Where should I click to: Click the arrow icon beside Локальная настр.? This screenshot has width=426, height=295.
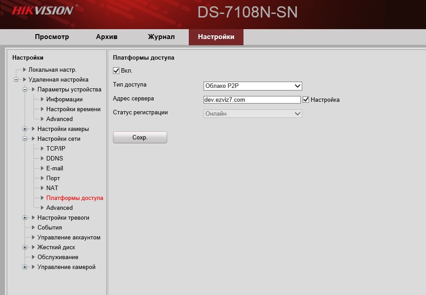(x=25, y=69)
